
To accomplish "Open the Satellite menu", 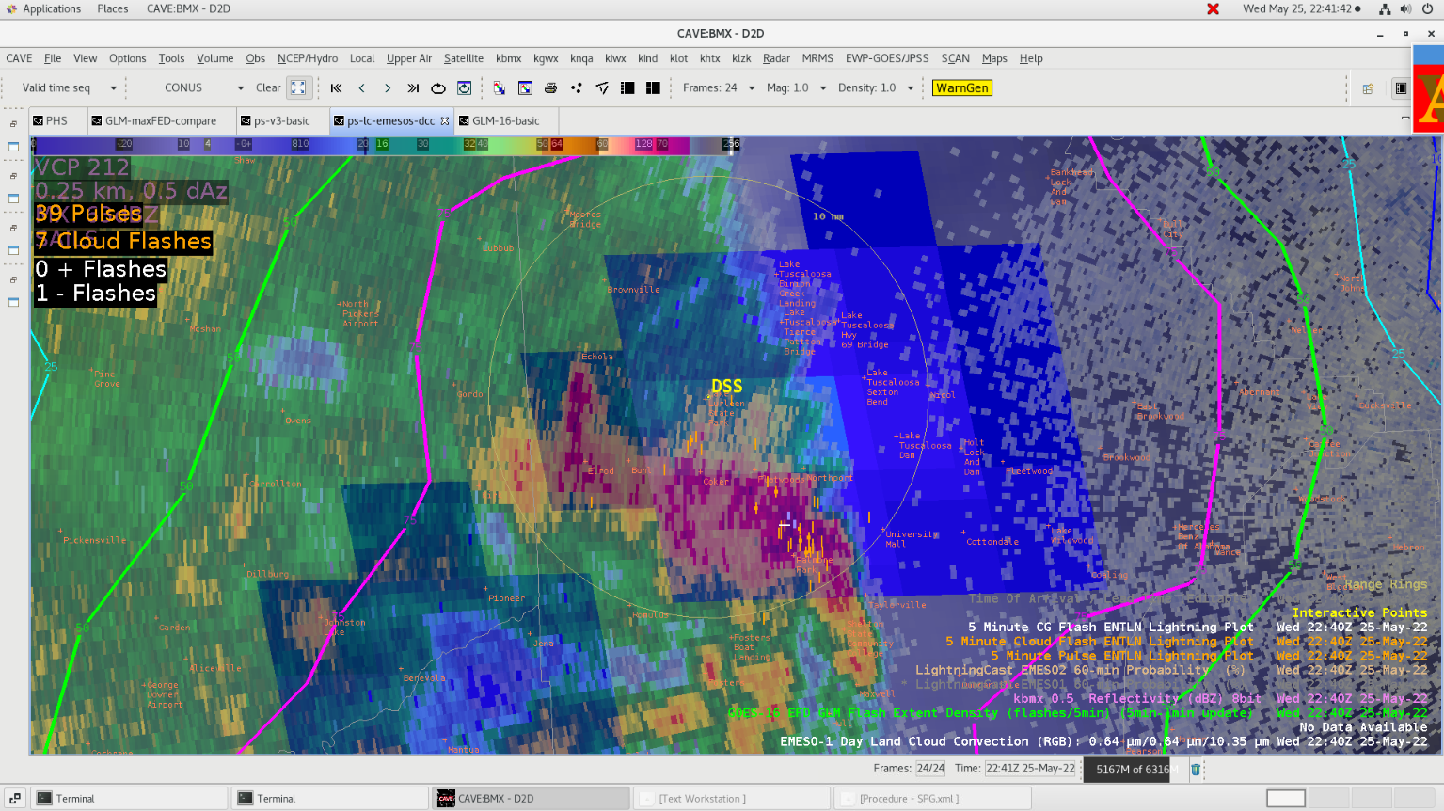I will [x=463, y=58].
